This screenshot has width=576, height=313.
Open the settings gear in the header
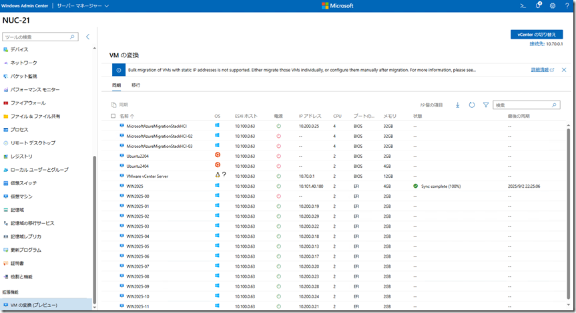[552, 6]
